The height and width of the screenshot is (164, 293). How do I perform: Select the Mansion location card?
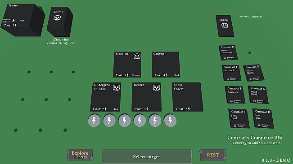(127, 65)
